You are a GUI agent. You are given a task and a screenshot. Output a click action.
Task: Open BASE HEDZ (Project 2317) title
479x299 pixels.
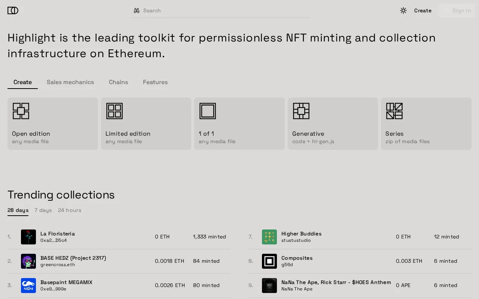click(x=73, y=258)
